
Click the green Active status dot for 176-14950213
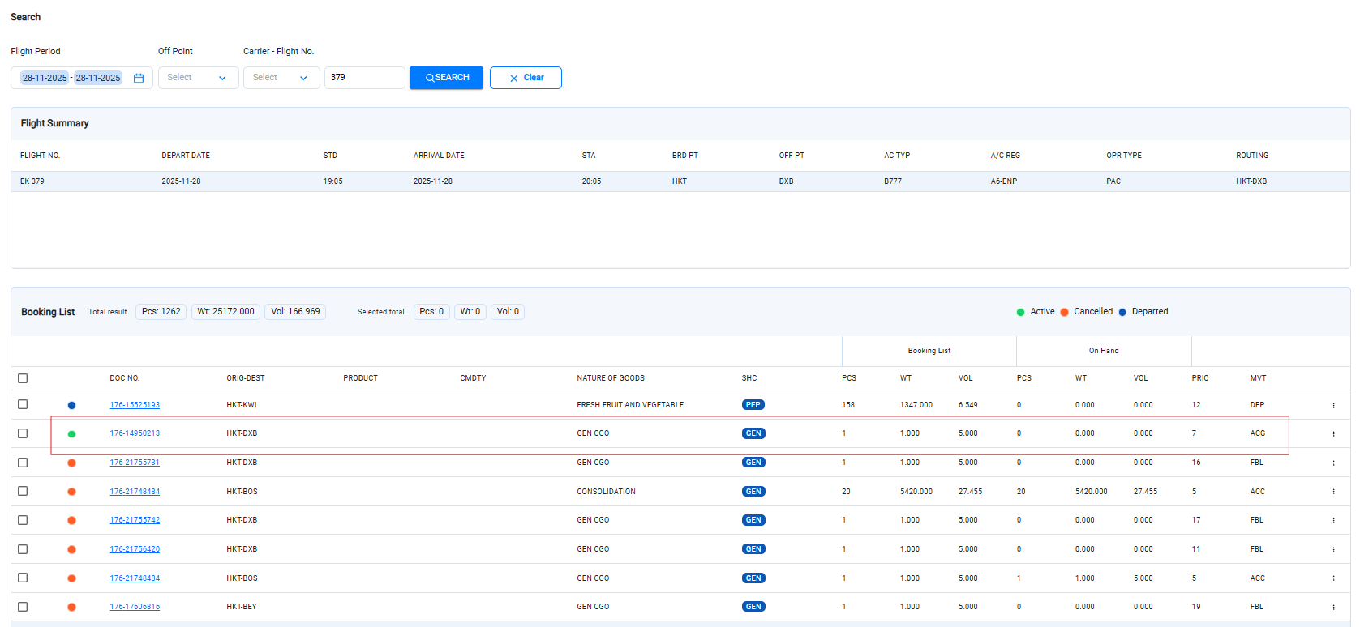71,434
